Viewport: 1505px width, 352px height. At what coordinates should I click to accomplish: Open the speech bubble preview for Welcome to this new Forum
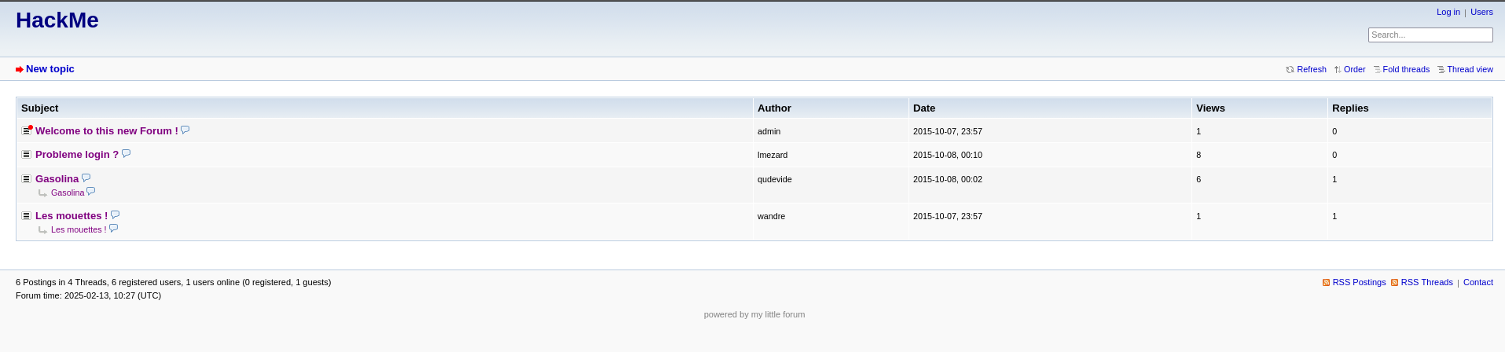tap(185, 130)
